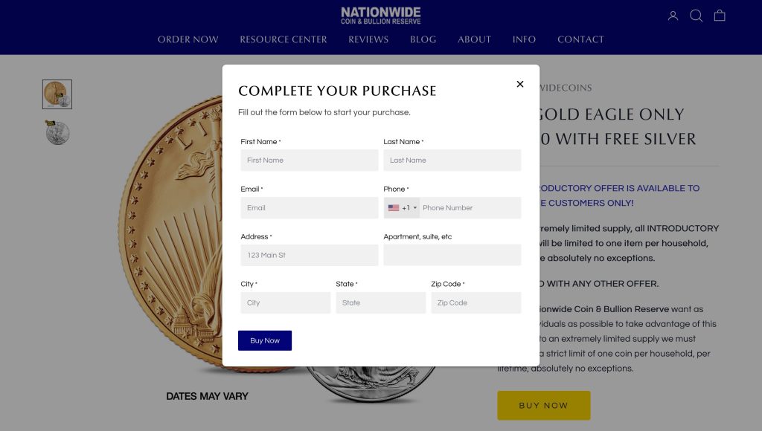
Task: Go to the Resource Center menu
Action: coord(284,39)
